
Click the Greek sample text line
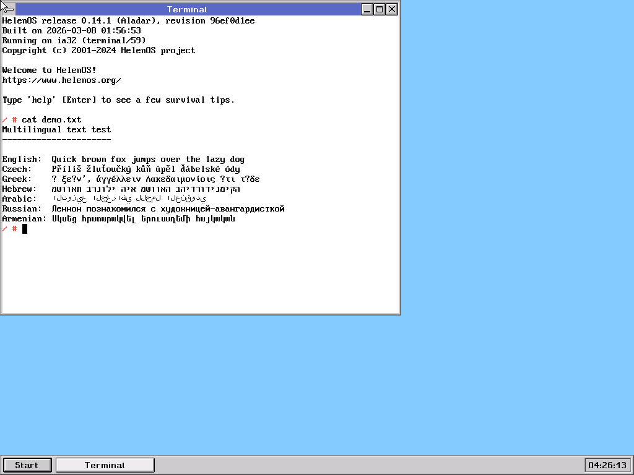click(155, 179)
